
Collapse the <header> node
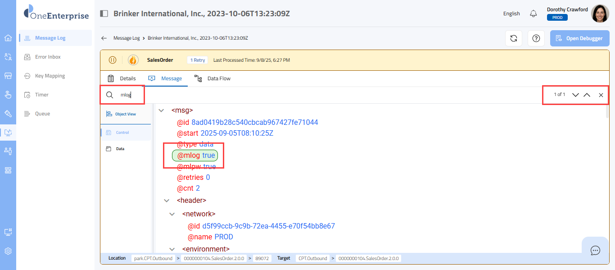click(167, 200)
